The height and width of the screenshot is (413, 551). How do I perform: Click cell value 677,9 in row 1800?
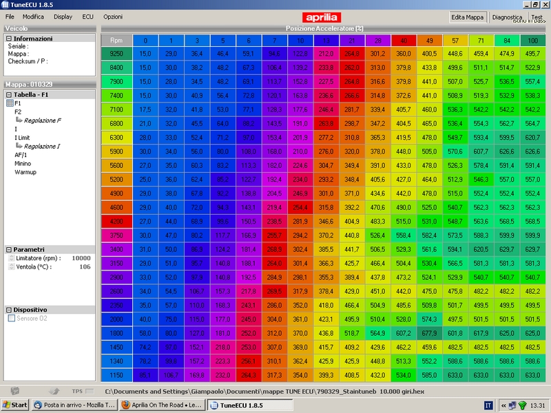(429, 333)
